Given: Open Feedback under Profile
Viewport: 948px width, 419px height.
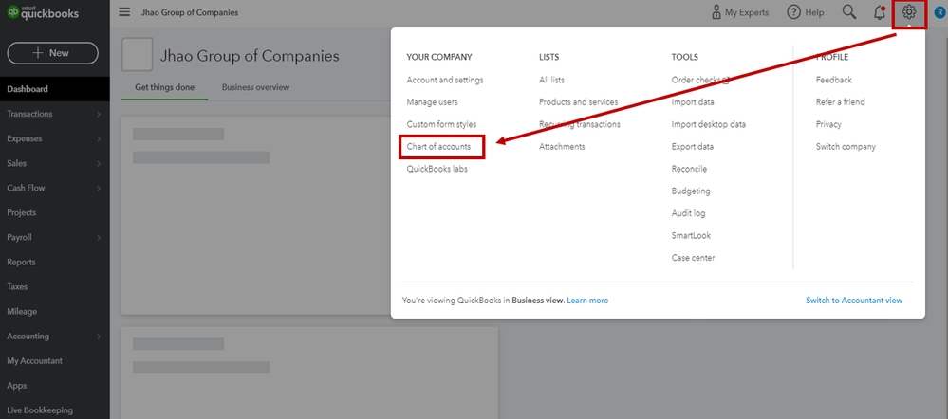Looking at the screenshot, I should click(834, 80).
